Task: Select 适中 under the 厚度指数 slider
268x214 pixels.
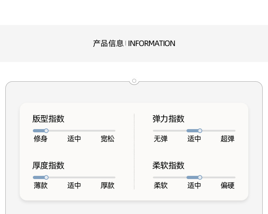Action: click(x=74, y=185)
